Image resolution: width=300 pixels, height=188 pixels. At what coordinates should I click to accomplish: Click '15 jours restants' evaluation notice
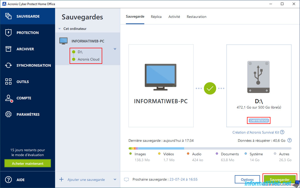point(28,152)
